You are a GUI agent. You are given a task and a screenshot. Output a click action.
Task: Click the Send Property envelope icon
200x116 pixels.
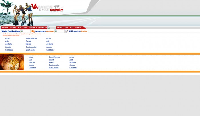click(33, 31)
